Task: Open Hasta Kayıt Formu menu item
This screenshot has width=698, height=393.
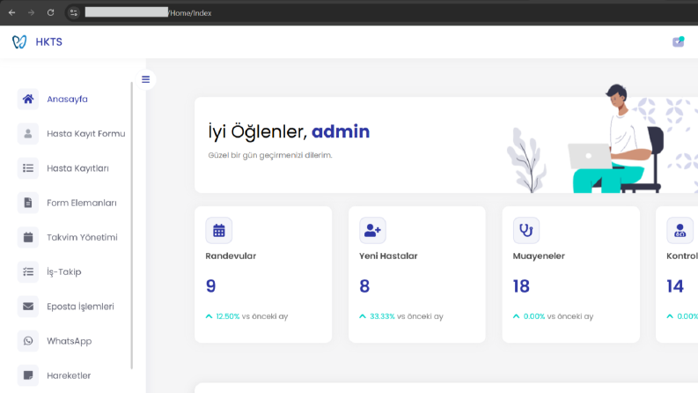Action: click(x=86, y=134)
